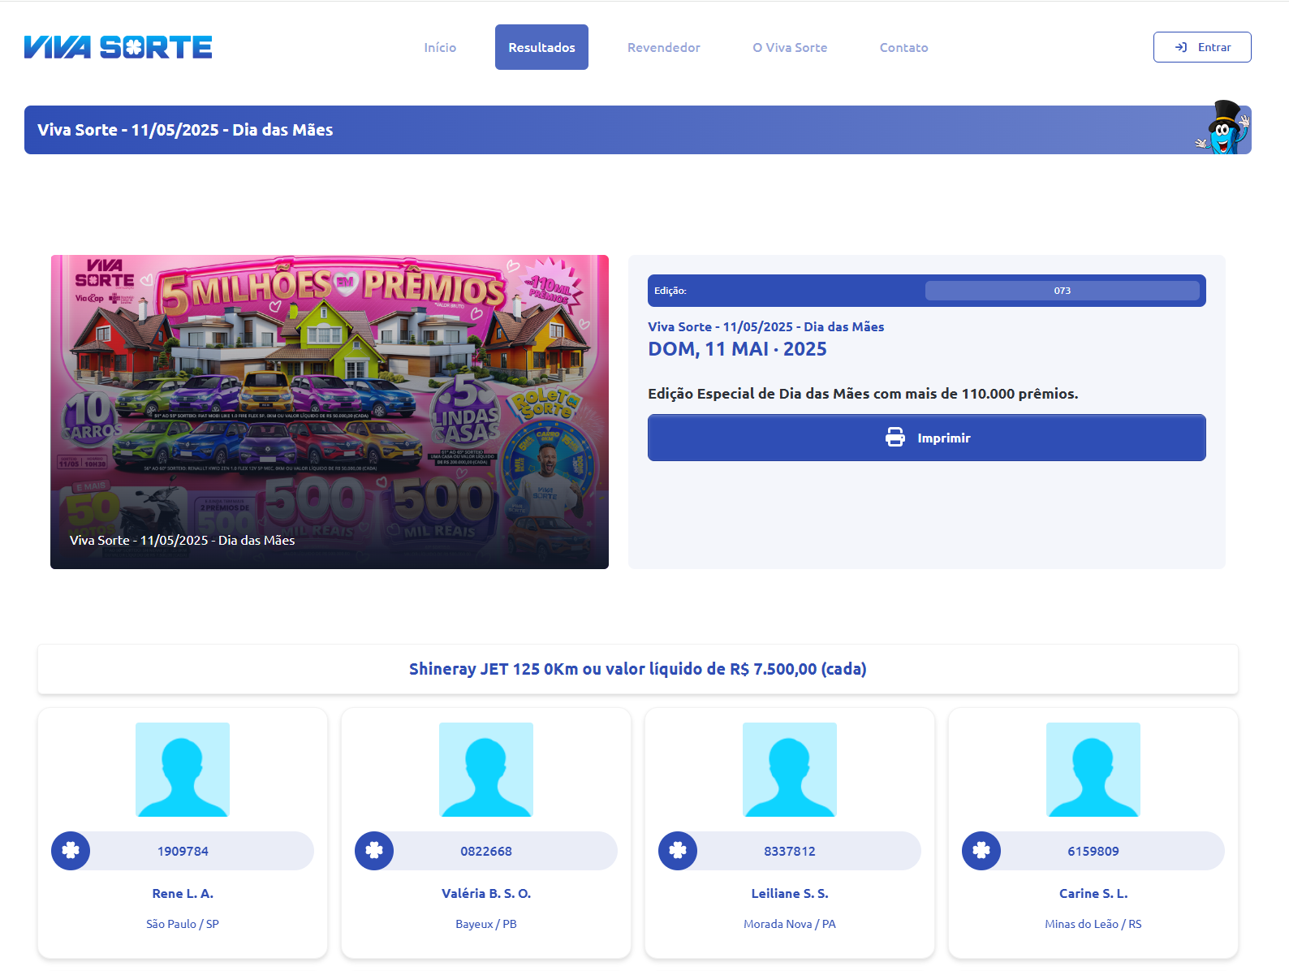
Task: Click the clover icon next to 0822668
Action: pyautogui.click(x=374, y=851)
